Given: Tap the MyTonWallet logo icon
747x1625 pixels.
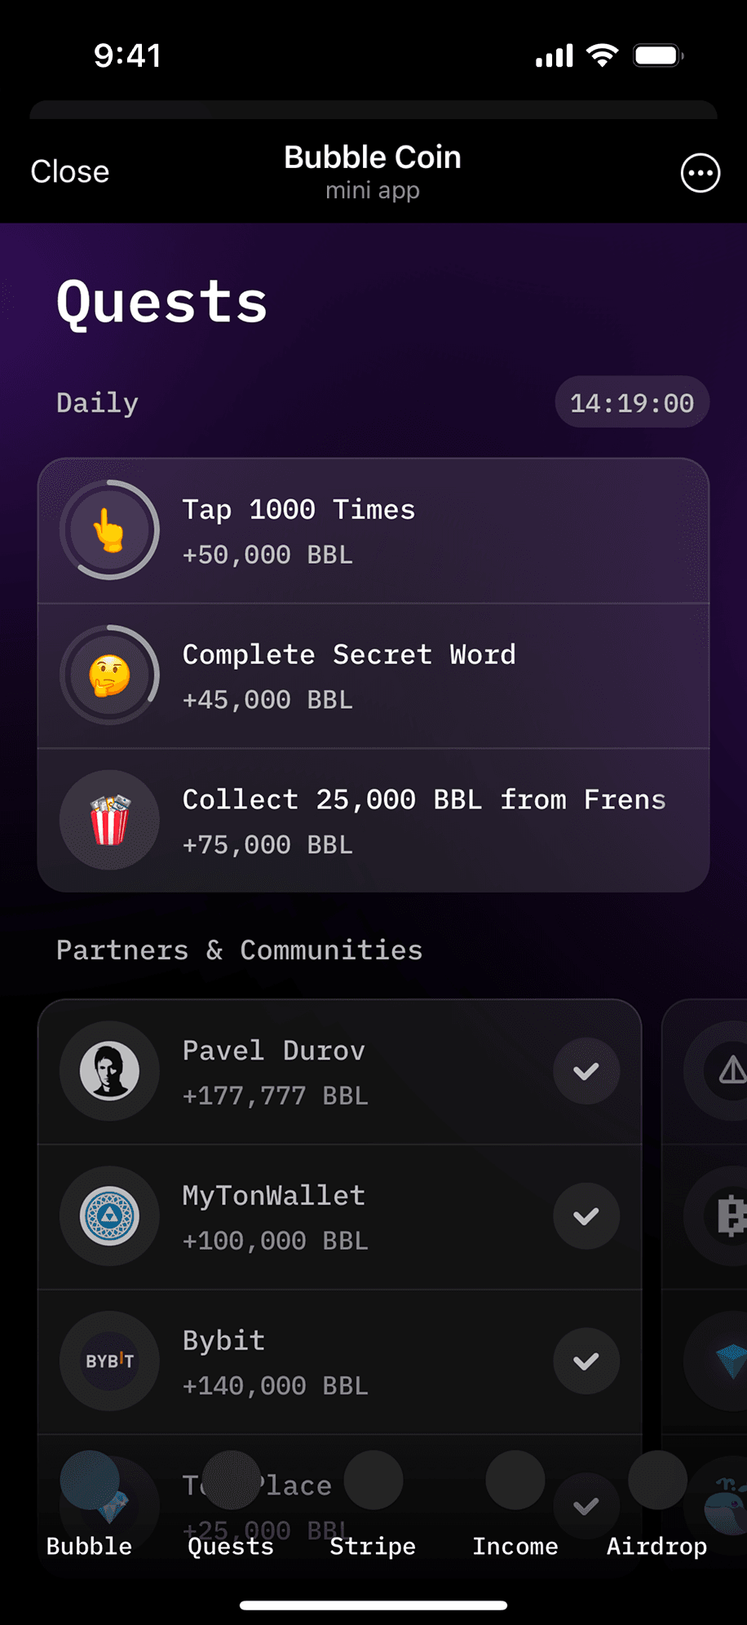Looking at the screenshot, I should tap(109, 1216).
